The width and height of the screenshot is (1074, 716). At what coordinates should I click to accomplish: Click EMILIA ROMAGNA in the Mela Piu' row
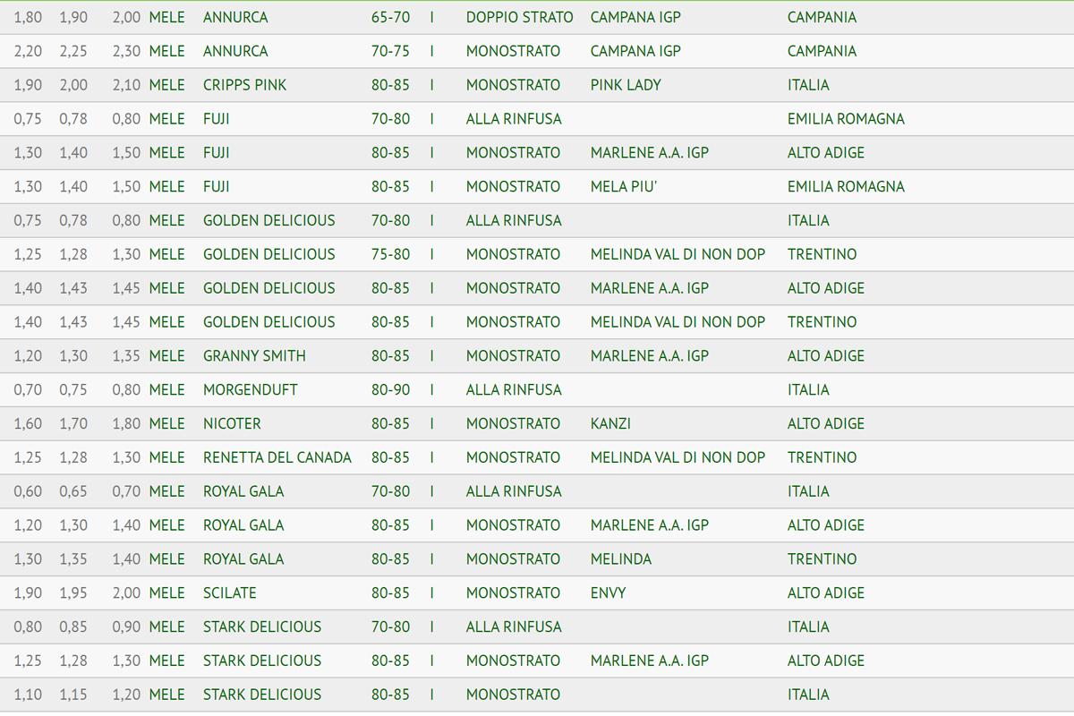[x=846, y=186]
